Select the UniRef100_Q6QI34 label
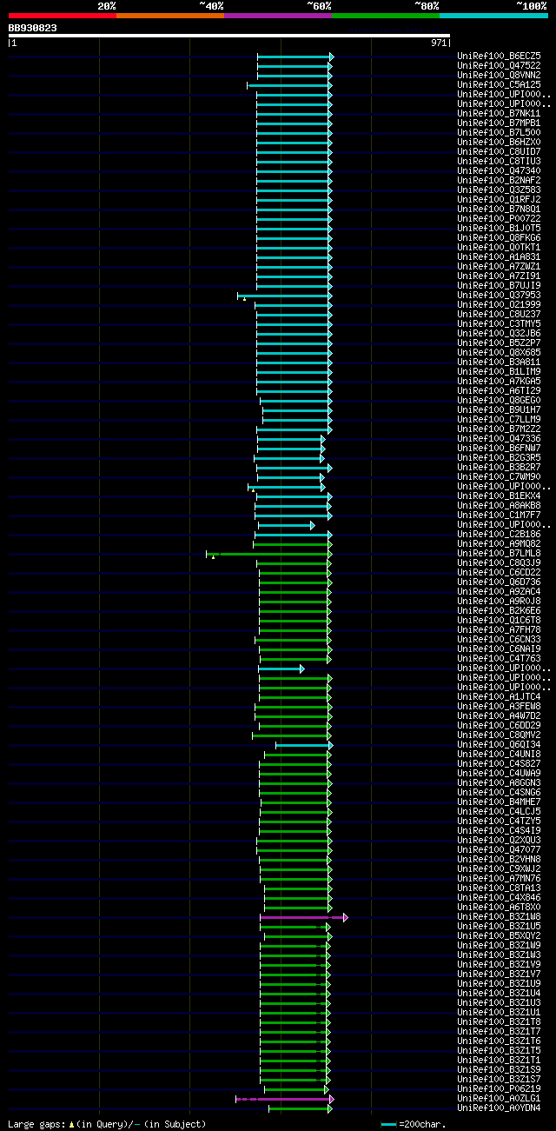This screenshot has width=556, height=1131. coord(499,745)
